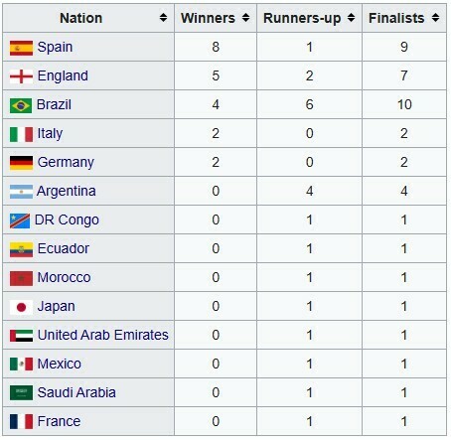This screenshot has width=451, height=440.
Task: Follow the Morocco country link
Action: point(64,277)
